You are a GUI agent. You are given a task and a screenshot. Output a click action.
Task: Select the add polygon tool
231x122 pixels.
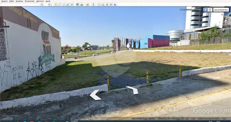(60, 4)
